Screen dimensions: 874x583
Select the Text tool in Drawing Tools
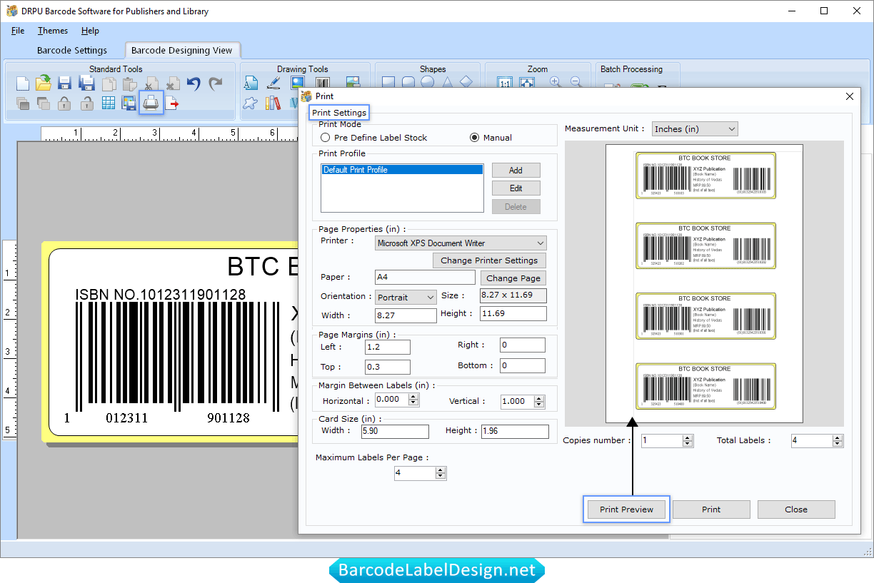coord(251,83)
